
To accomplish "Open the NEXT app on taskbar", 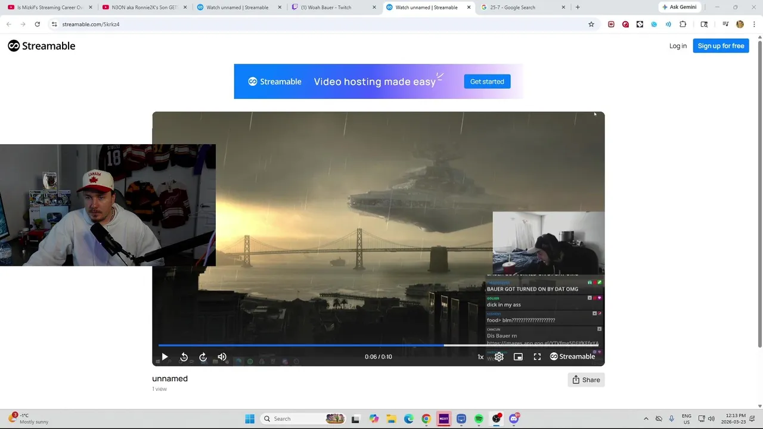I will point(443,419).
